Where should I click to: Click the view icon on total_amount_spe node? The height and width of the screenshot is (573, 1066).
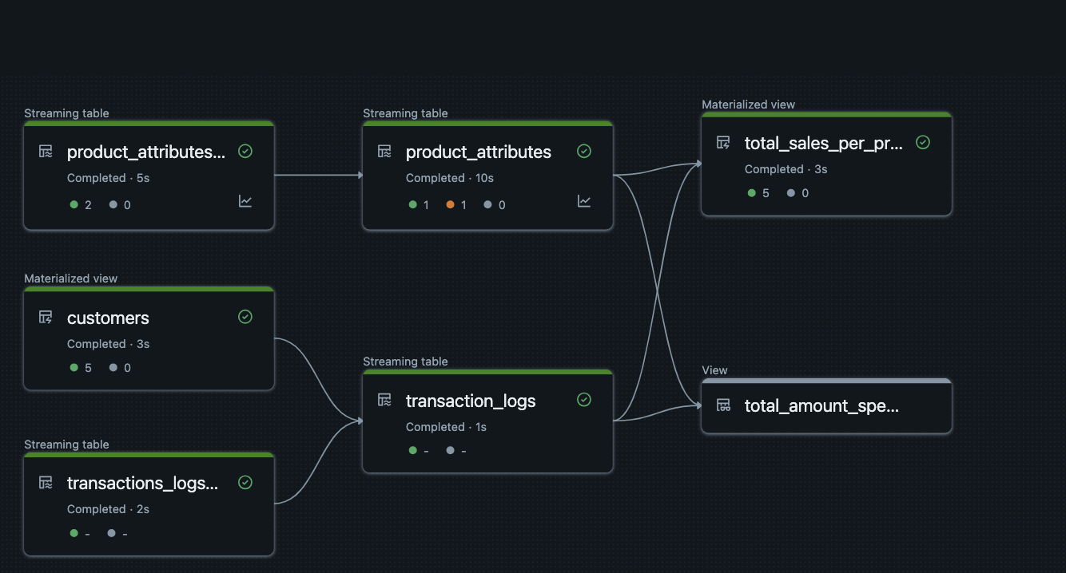pyautogui.click(x=723, y=405)
